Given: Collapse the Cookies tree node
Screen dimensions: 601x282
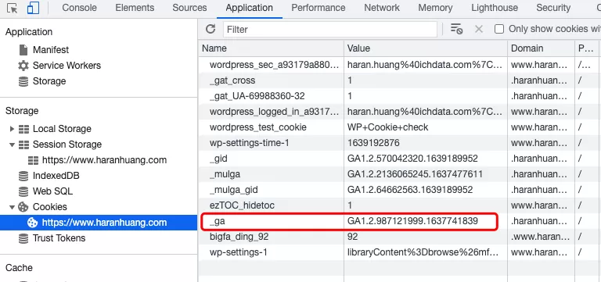Looking at the screenshot, I should (13, 207).
